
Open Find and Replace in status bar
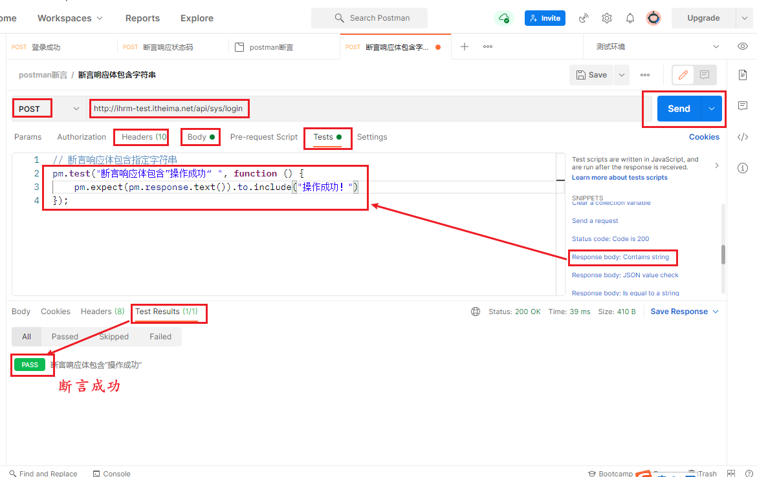(x=43, y=473)
